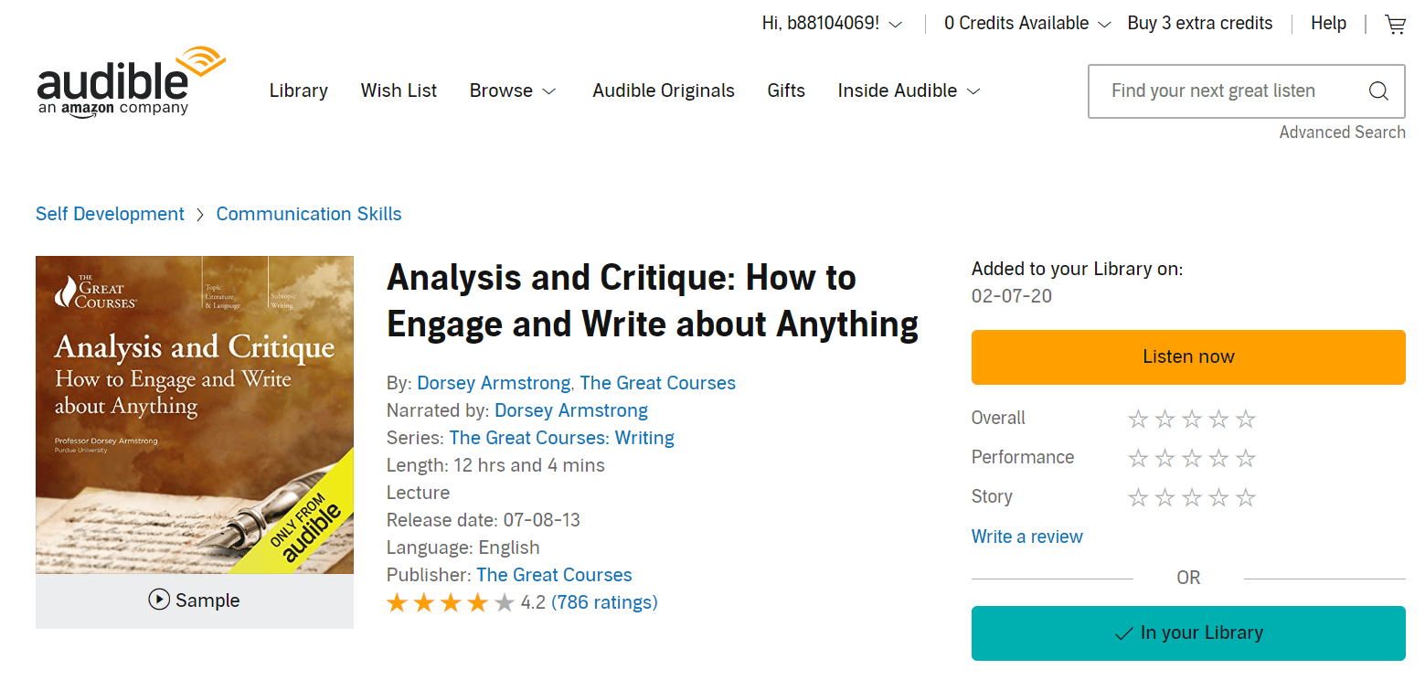Rate Performance three stars

pyautogui.click(x=1192, y=458)
